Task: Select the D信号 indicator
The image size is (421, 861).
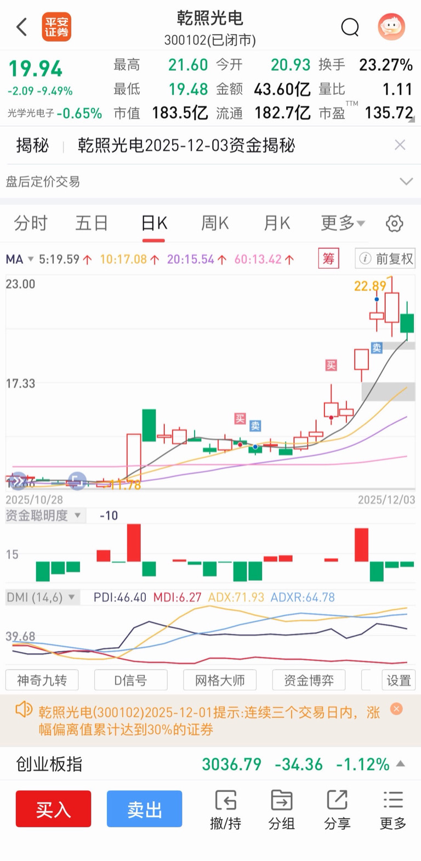Action: pos(130,680)
